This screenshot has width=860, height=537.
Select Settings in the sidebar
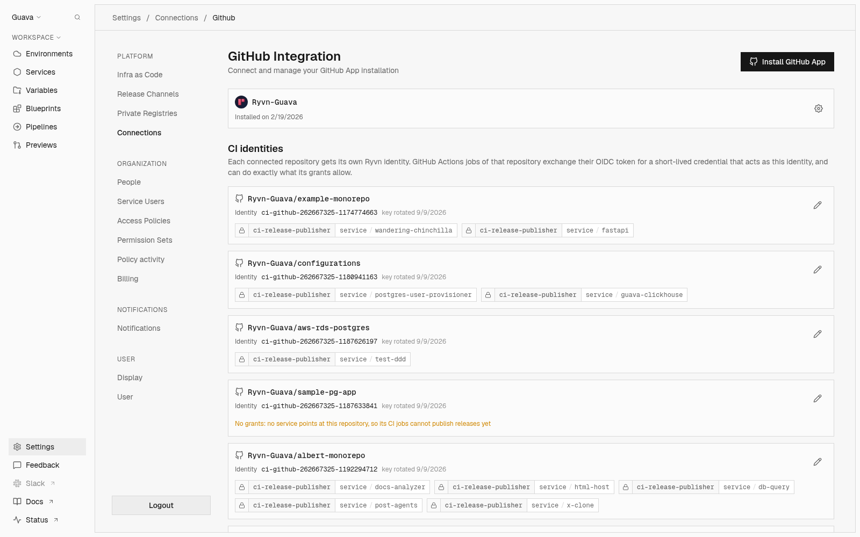47,447
